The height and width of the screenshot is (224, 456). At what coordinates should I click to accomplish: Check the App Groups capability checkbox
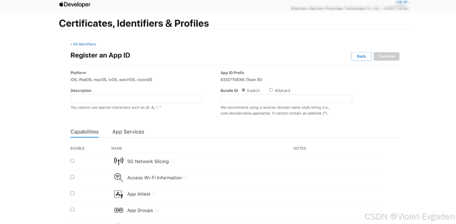click(x=72, y=210)
